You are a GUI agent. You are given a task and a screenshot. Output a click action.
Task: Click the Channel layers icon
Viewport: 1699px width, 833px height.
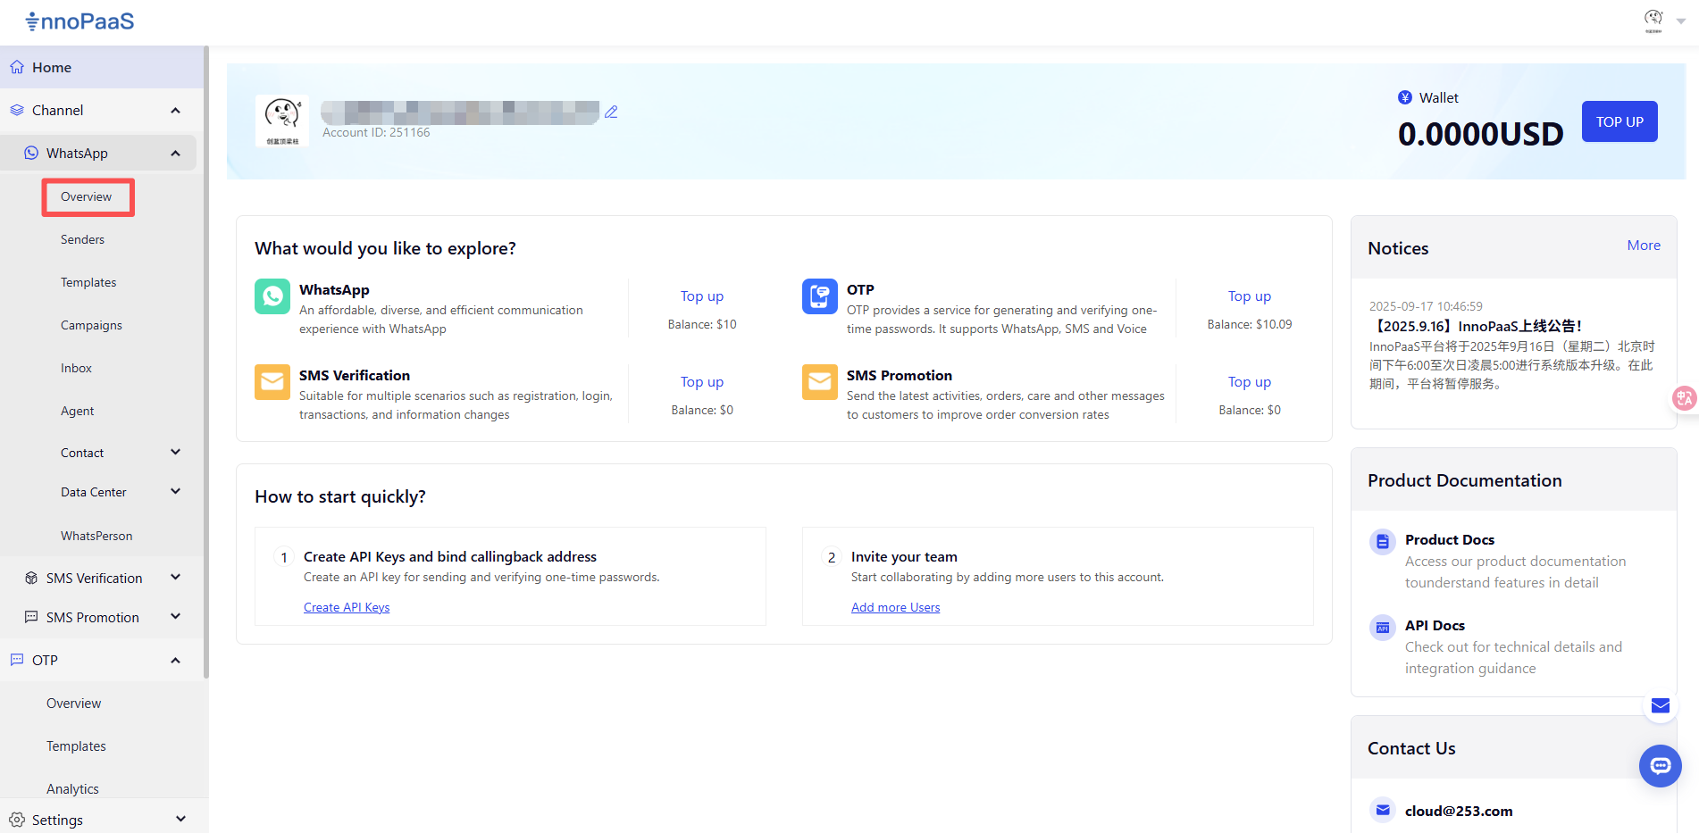click(17, 110)
